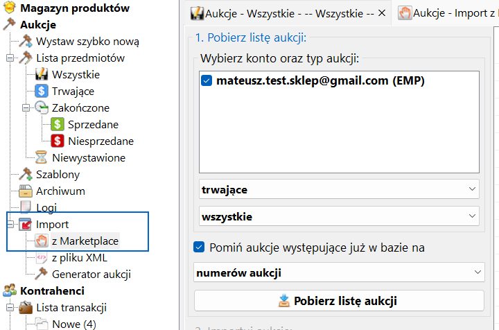Click the z pliku XML file icon

pyautogui.click(x=42, y=258)
